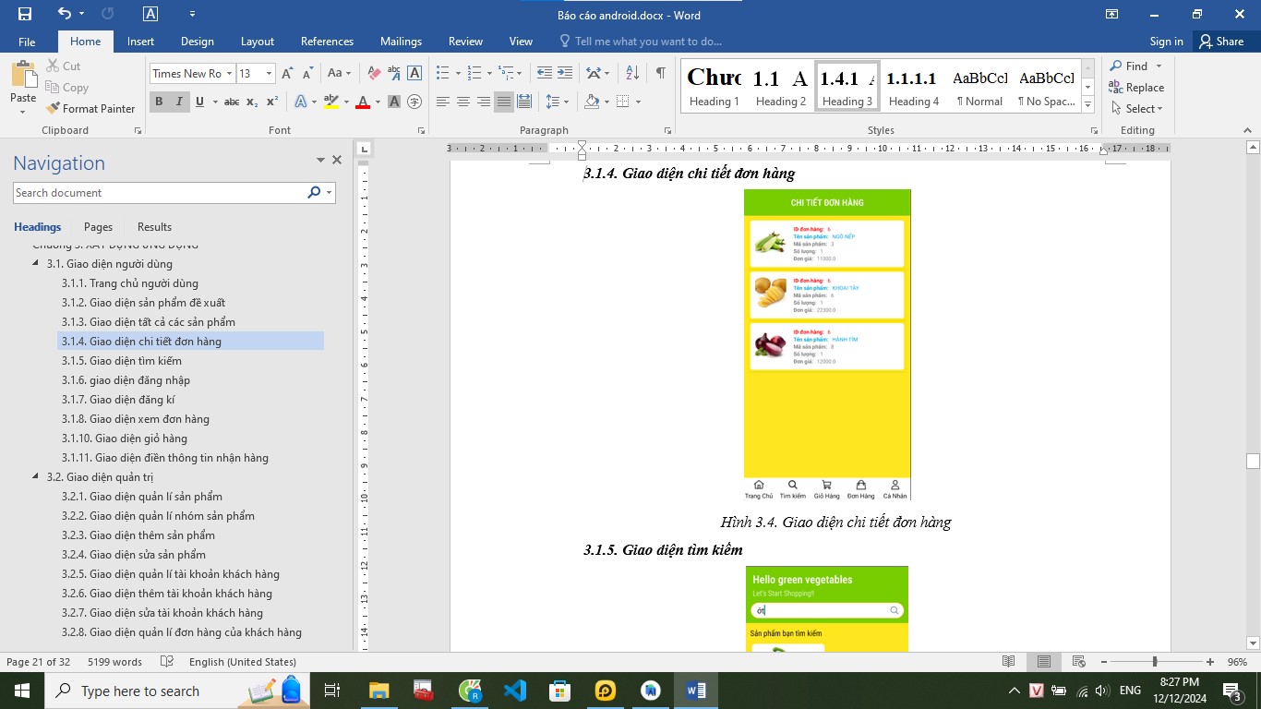Click the zoom slider in status bar

point(1154,662)
